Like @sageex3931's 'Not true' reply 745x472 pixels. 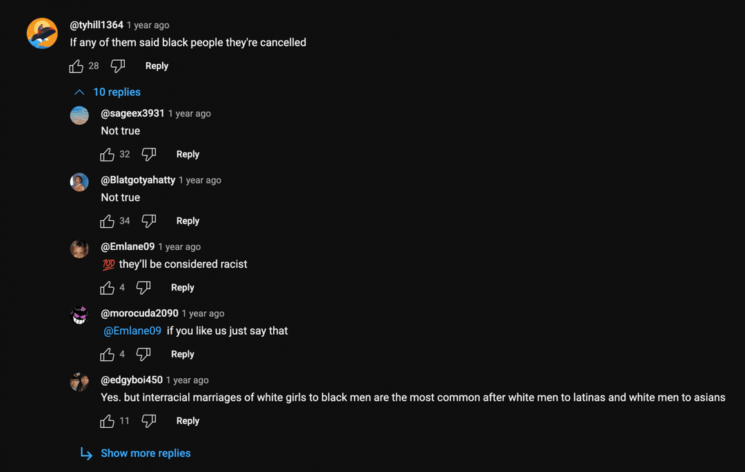coord(107,154)
